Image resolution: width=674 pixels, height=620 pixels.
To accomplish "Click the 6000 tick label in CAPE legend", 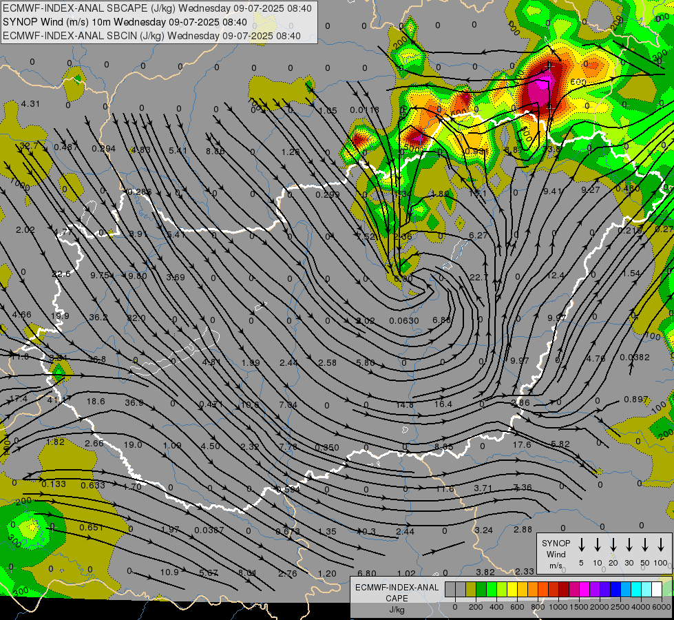I will coord(662,607).
